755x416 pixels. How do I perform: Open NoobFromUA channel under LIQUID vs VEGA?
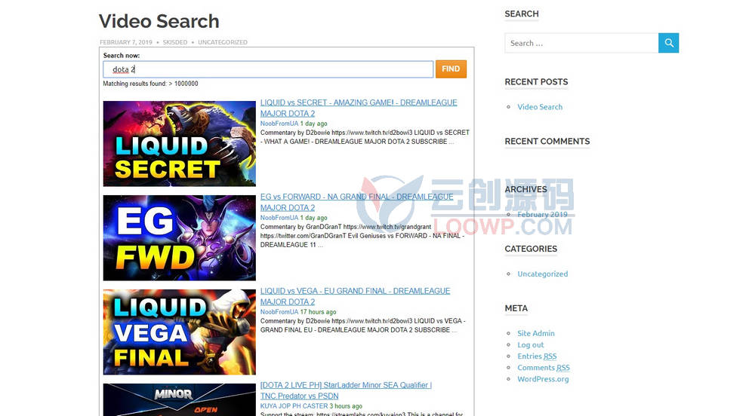(279, 312)
